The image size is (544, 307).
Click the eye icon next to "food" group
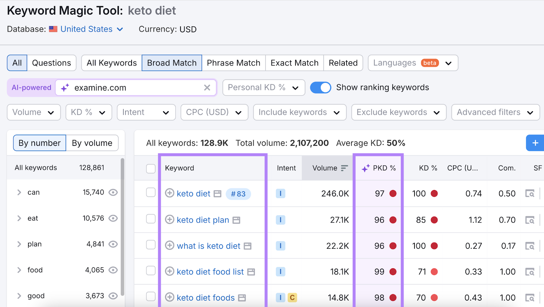pyautogui.click(x=113, y=270)
